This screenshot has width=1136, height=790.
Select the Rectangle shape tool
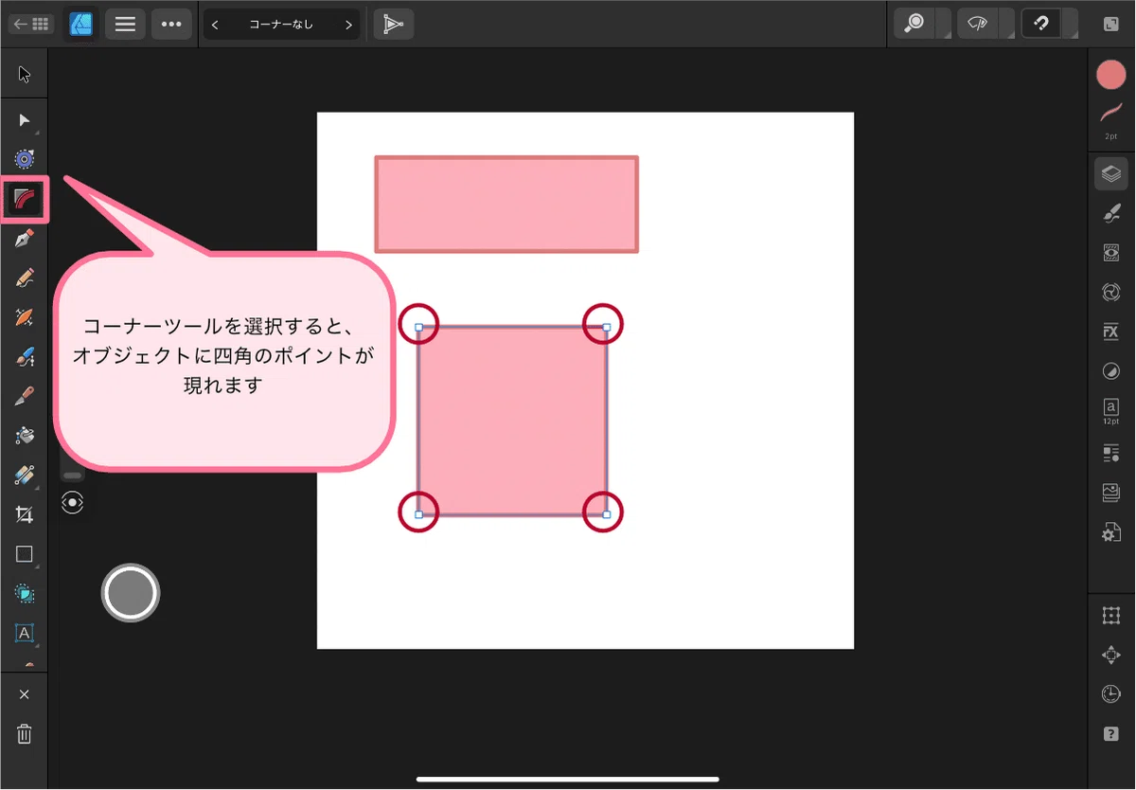[x=25, y=554]
